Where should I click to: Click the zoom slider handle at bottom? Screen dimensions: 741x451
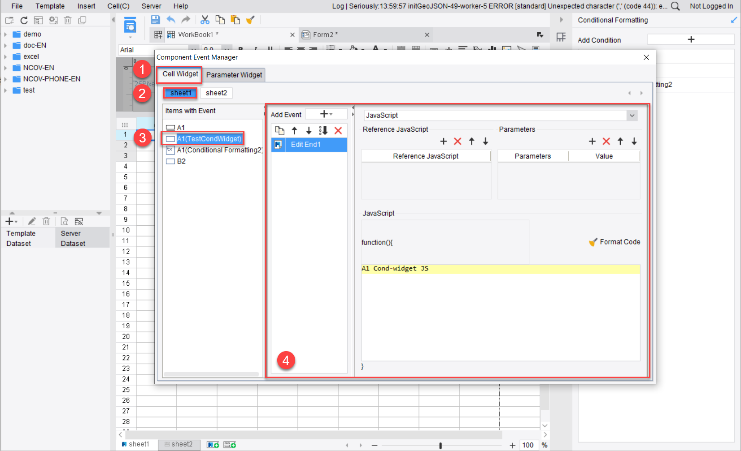(440, 445)
